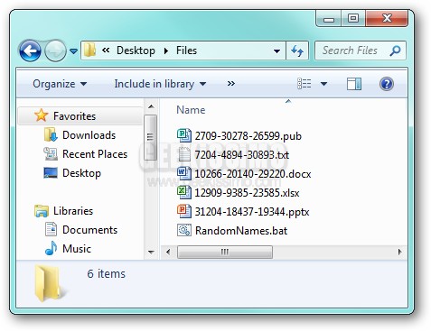The width and height of the screenshot is (431, 331).
Task: Select the 12909-9385-23585.xlsx Excel file icon
Action: (x=183, y=192)
